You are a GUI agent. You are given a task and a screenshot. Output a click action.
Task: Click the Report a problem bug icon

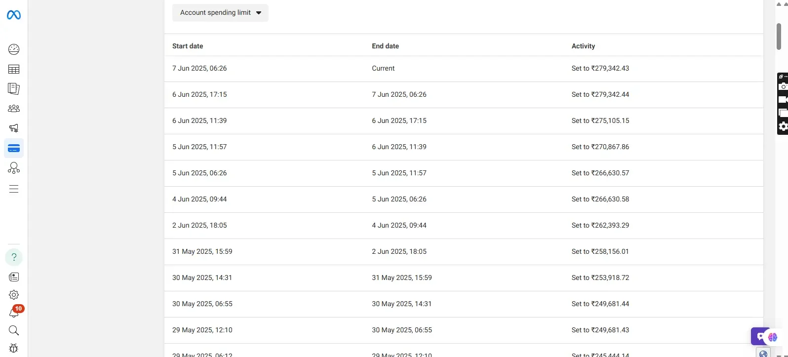pos(14,348)
